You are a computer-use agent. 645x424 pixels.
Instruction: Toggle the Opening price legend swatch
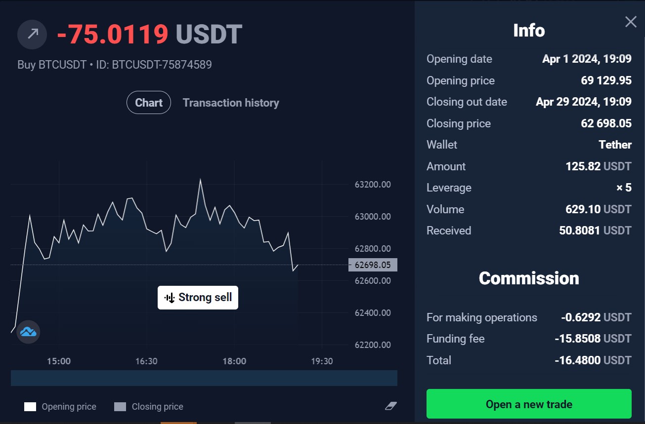pos(30,407)
